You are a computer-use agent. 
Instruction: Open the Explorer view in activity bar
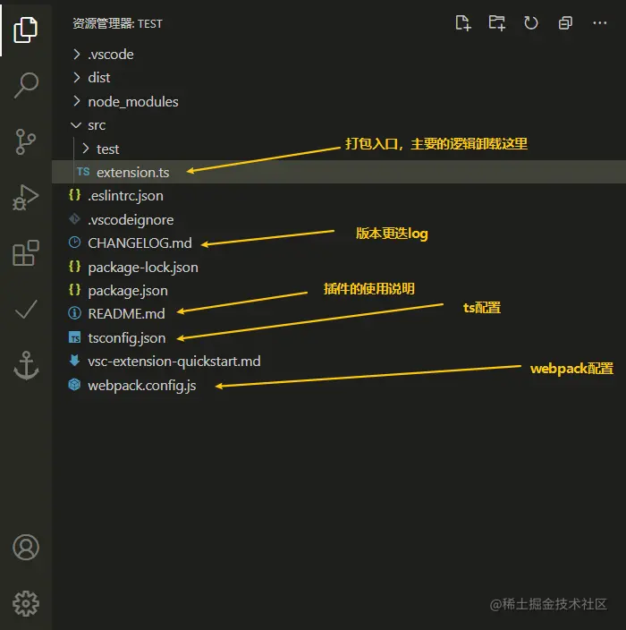[26, 30]
